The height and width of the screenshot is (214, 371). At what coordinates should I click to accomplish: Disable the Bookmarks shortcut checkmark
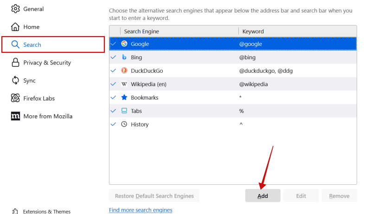[113, 97]
